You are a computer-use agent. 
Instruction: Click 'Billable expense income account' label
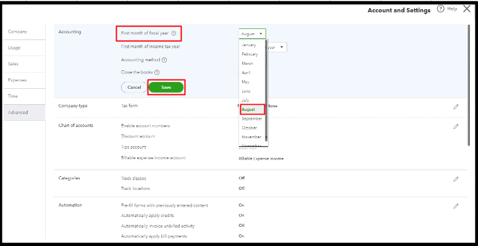[153, 158]
